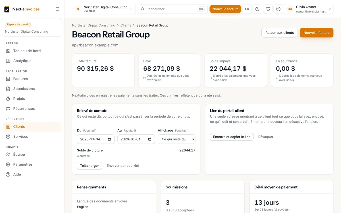Open calendar picker in the Au date field
Viewport: 341px width, 213px height.
pyautogui.click(x=150, y=139)
